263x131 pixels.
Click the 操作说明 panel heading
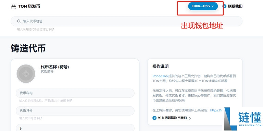click(x=160, y=66)
